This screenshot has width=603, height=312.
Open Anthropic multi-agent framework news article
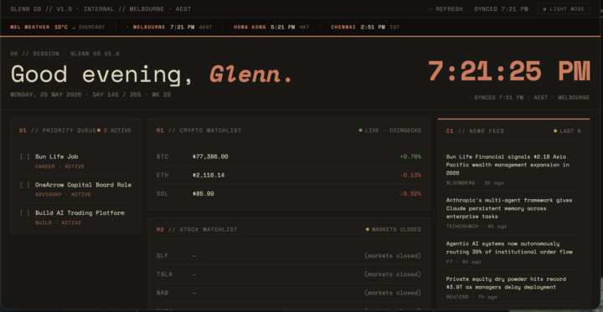pos(509,208)
